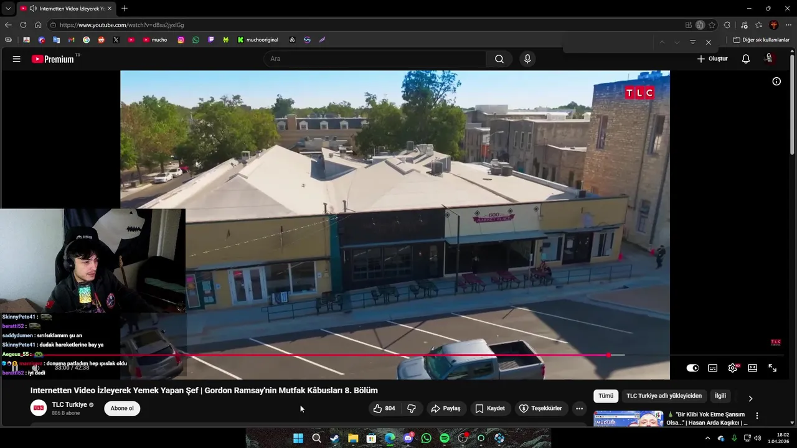The height and width of the screenshot is (448, 797).
Task: Reload the page
Action: coord(23,25)
